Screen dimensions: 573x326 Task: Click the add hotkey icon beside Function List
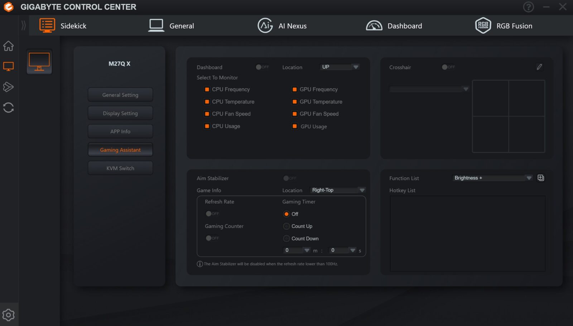point(541,178)
